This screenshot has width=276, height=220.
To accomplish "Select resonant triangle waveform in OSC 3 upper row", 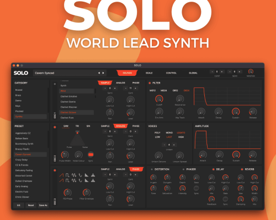I will 93,175.
